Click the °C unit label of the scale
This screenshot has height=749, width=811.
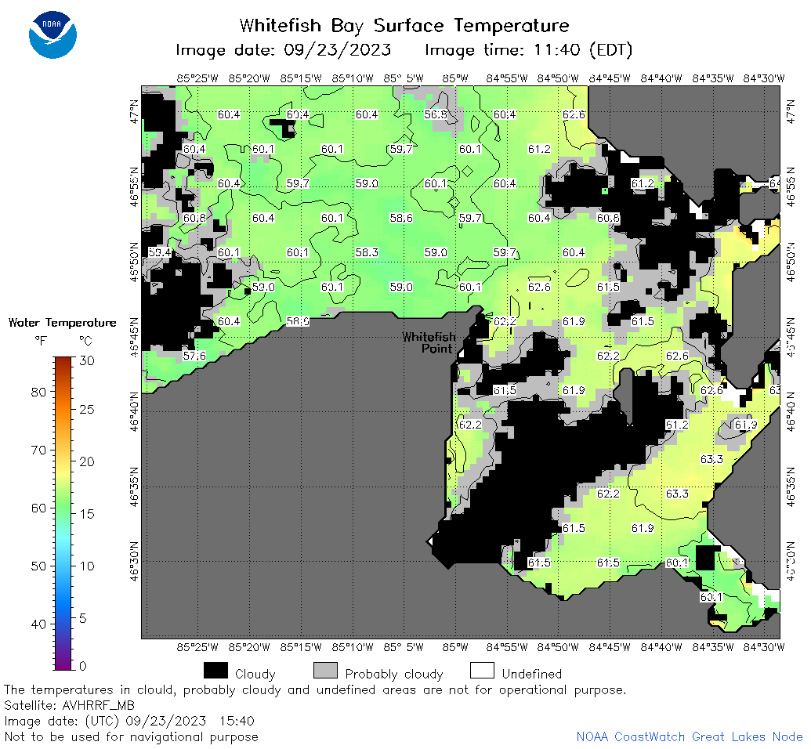pos(85,341)
